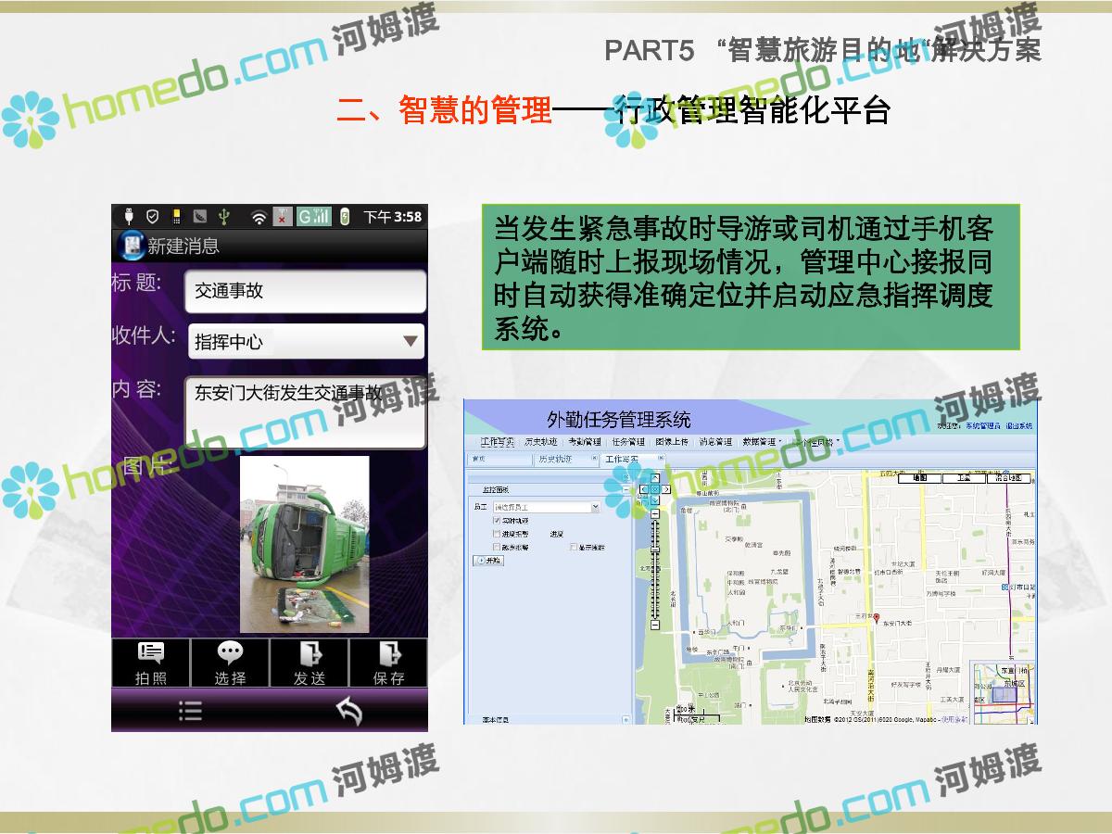Tap the shield icon in phone status bar
The image size is (1112, 834).
(x=152, y=217)
